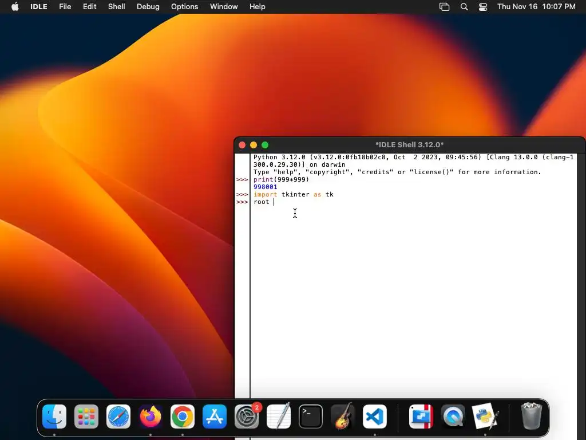This screenshot has height=440, width=586.
Task: Open the Edit menu
Action: coord(90,6)
